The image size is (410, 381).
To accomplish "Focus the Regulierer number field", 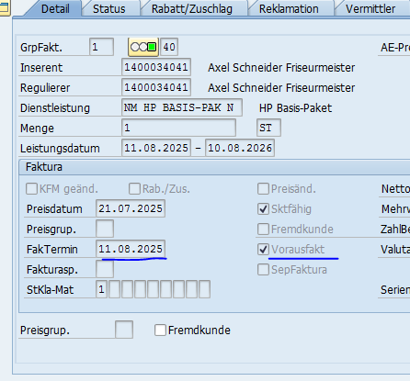I will pyautogui.click(x=156, y=87).
